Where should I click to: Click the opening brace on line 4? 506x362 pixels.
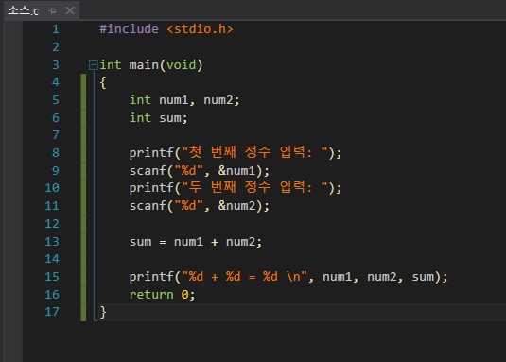[103, 83]
